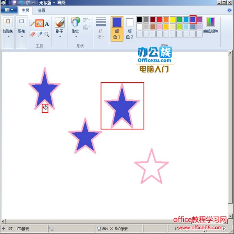Pick the black color swatch
This screenshot has width=234, height=234.
[x=139, y=20]
